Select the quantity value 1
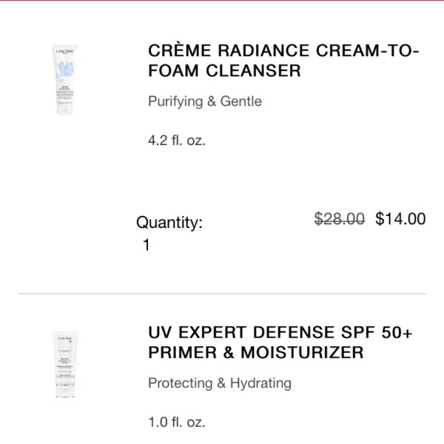Viewport: 444px width, 444px height. [x=146, y=245]
